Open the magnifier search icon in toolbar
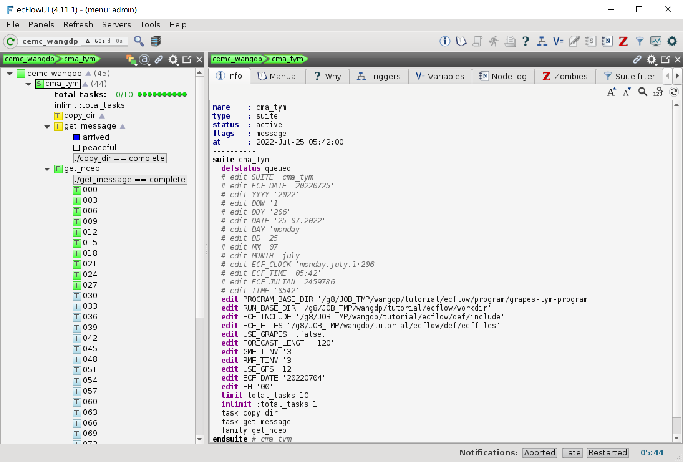The width and height of the screenshot is (683, 462). tap(139, 41)
